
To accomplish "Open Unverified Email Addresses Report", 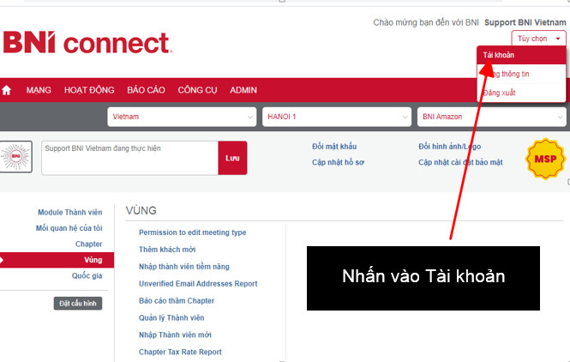I will [198, 284].
